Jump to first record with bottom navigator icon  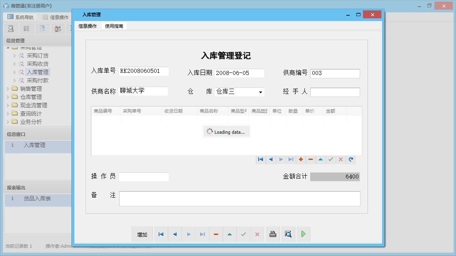point(161,234)
